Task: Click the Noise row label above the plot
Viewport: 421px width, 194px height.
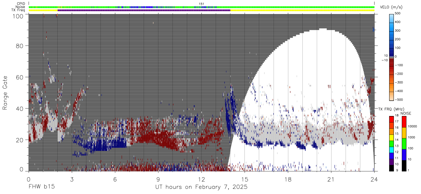Action: [21, 7]
